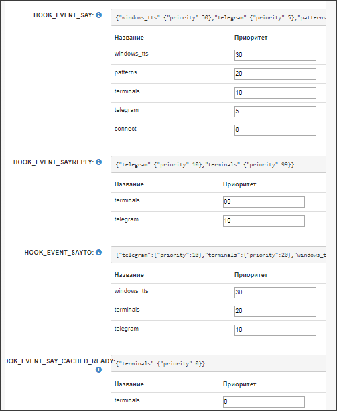Edit telegram priority under HOOK_EVENT_SAYREPLY
This screenshot has width=337, height=411.
point(264,221)
